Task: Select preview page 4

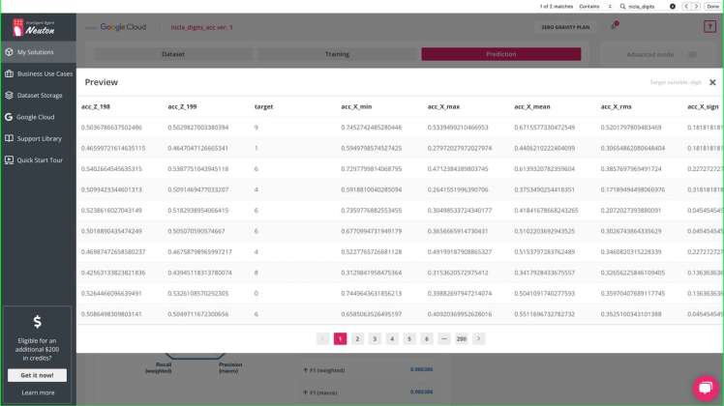Action: click(x=392, y=338)
